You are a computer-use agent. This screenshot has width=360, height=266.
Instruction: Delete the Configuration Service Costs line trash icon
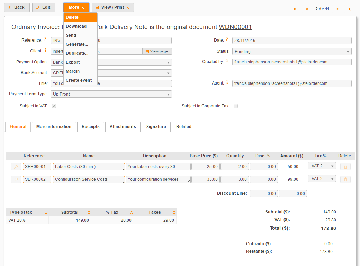[x=345, y=179]
